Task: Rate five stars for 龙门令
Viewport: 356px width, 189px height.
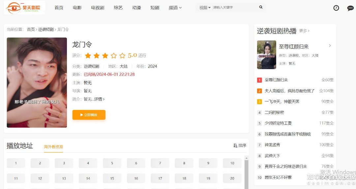Action: pyautogui.click(x=122, y=55)
